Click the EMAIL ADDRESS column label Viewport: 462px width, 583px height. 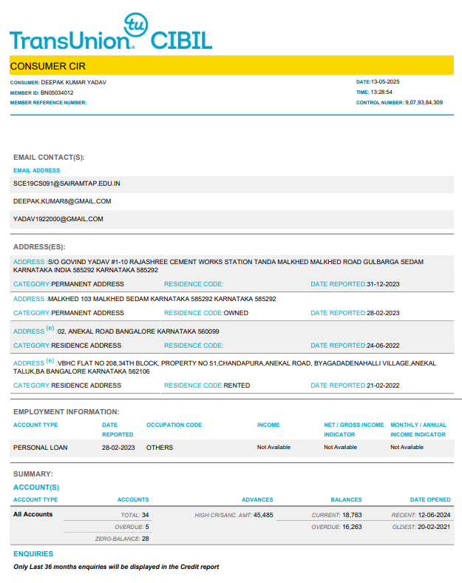(x=37, y=170)
